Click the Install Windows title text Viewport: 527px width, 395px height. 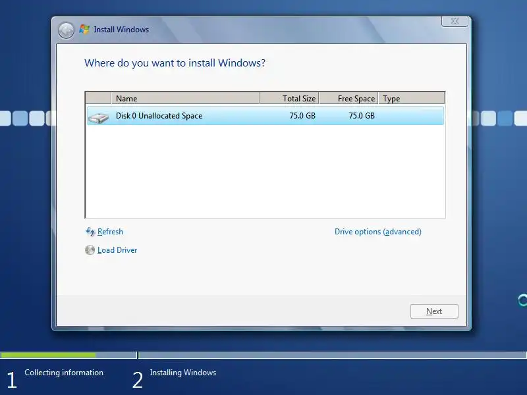(x=121, y=30)
